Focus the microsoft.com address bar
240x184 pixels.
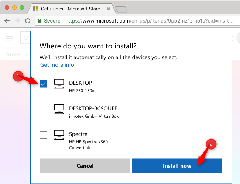click(x=137, y=21)
